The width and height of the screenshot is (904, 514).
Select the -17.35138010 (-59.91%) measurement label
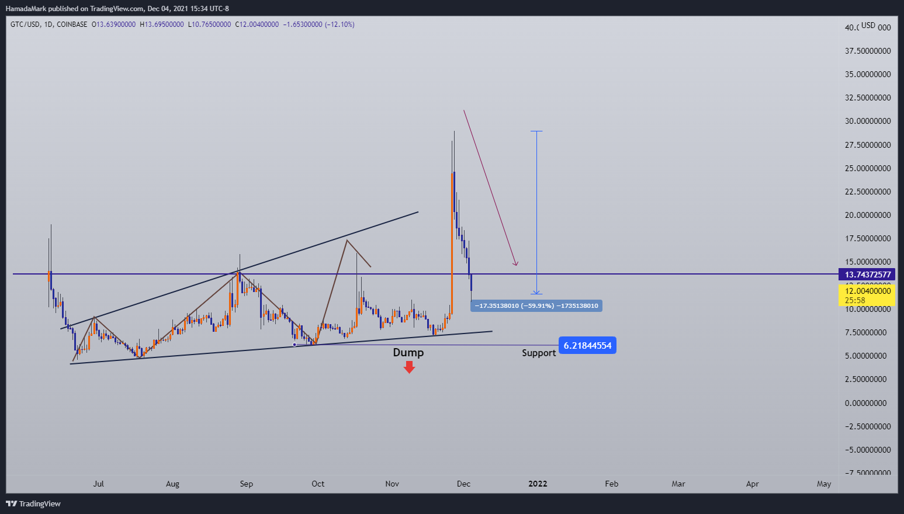coord(536,305)
